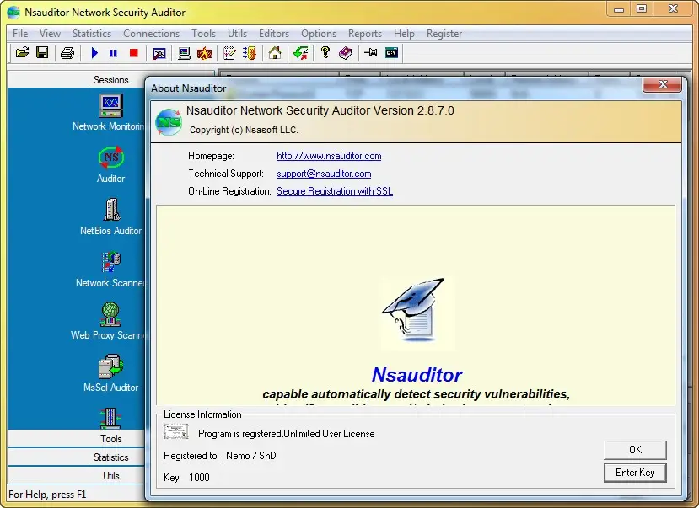Minimize the main Nsauditor window

coord(619,9)
